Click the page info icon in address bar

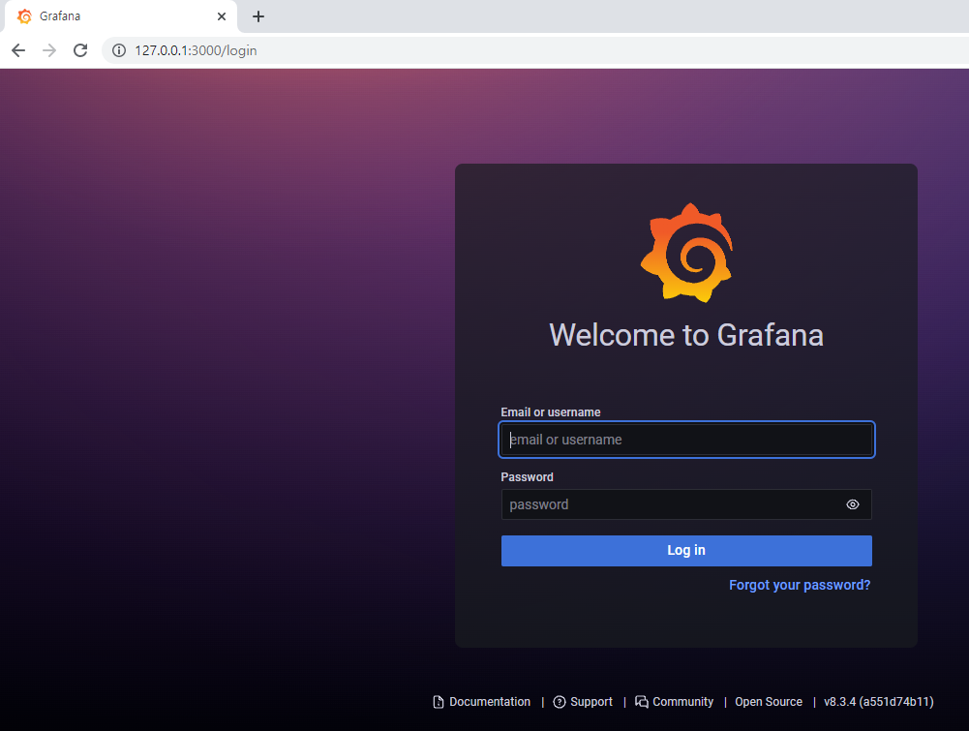118,50
